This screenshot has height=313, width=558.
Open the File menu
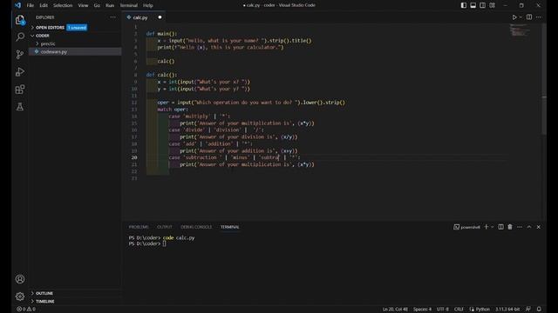[x=31, y=5]
